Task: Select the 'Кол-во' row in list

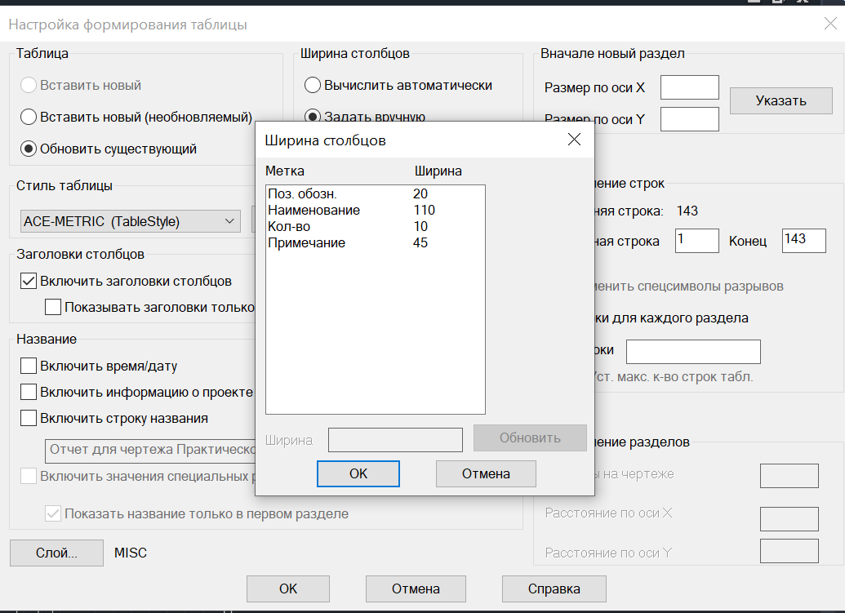Action: click(375, 226)
